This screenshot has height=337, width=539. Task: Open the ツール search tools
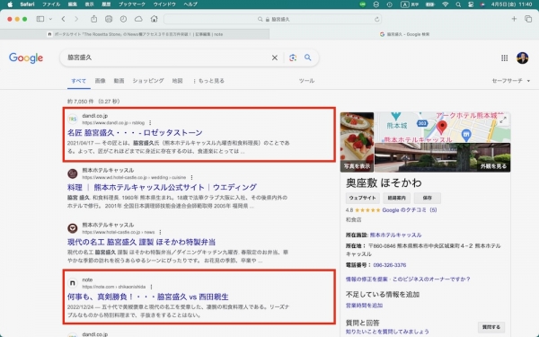pos(306,81)
